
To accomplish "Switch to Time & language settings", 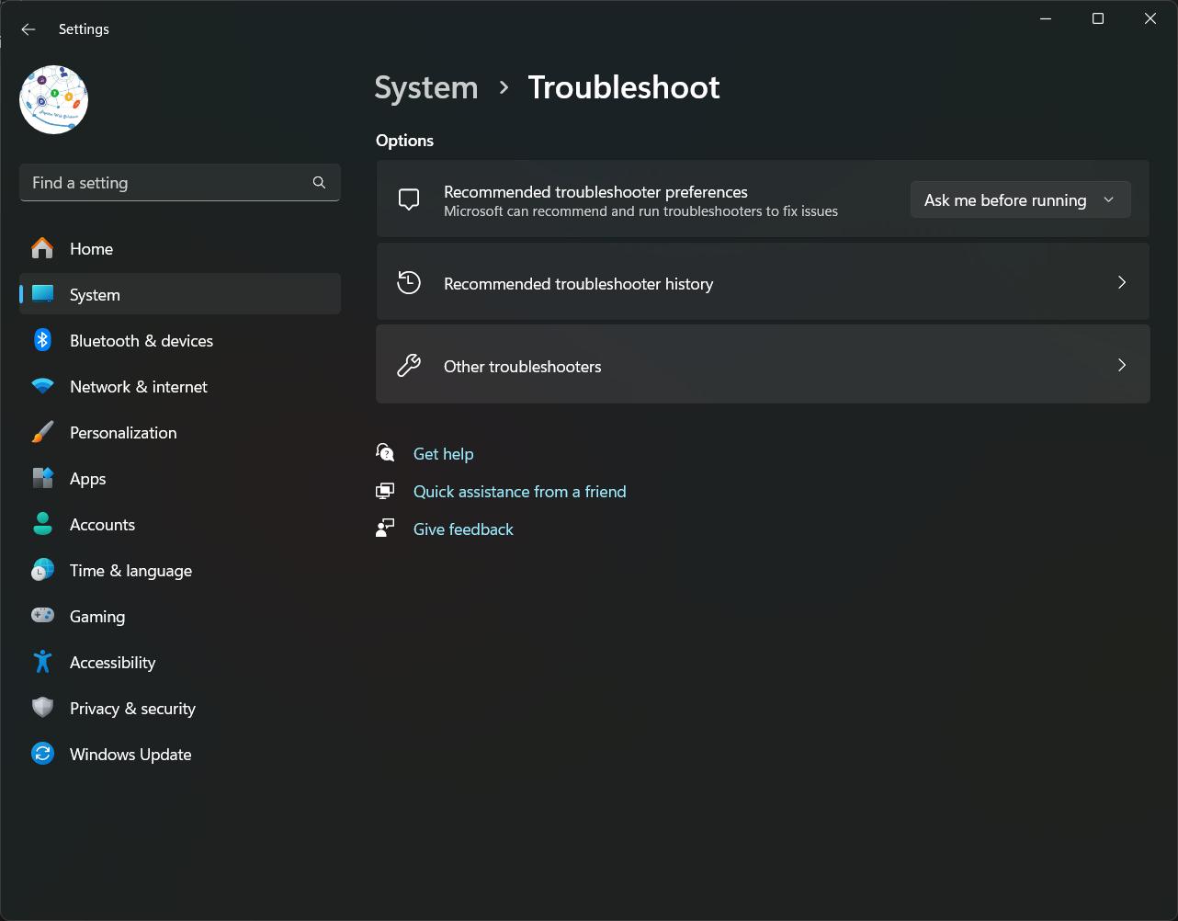I will pyautogui.click(x=130, y=570).
